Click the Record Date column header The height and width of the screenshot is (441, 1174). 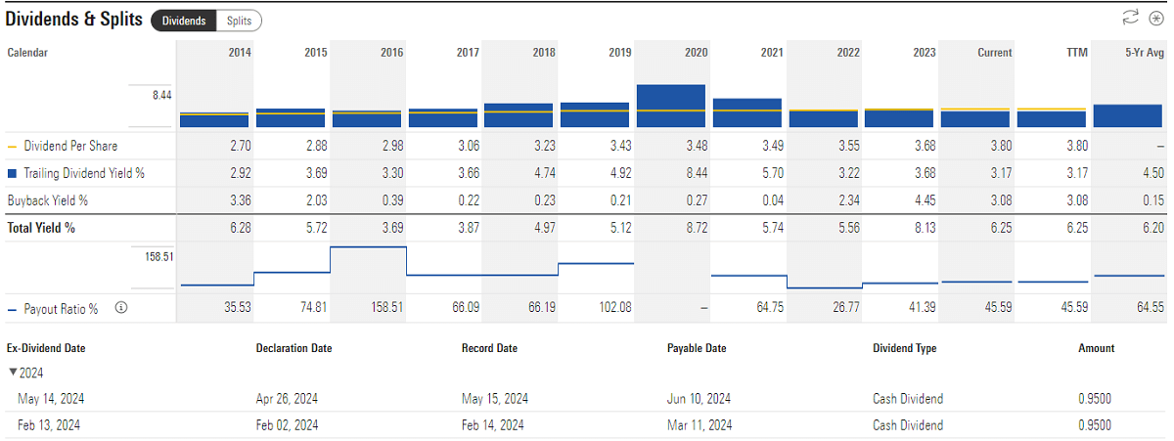489,348
